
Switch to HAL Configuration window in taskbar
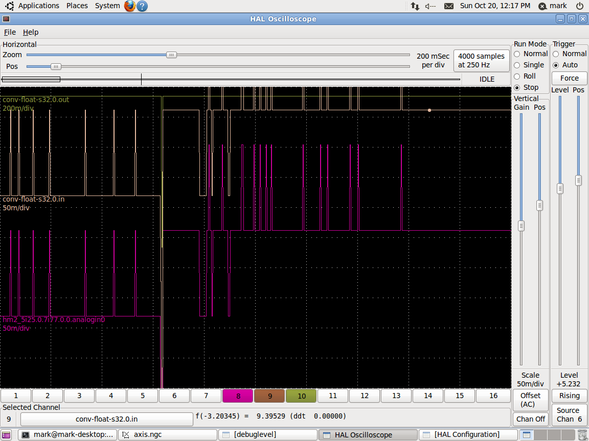point(468,435)
